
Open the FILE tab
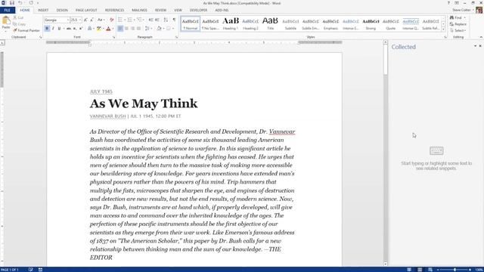tap(8, 10)
